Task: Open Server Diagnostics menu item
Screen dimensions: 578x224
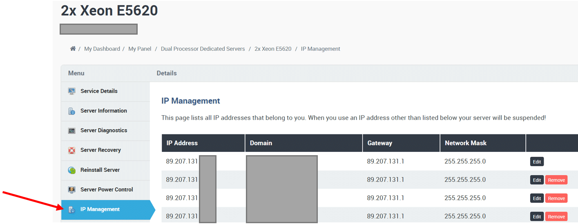Action: pyautogui.click(x=104, y=131)
